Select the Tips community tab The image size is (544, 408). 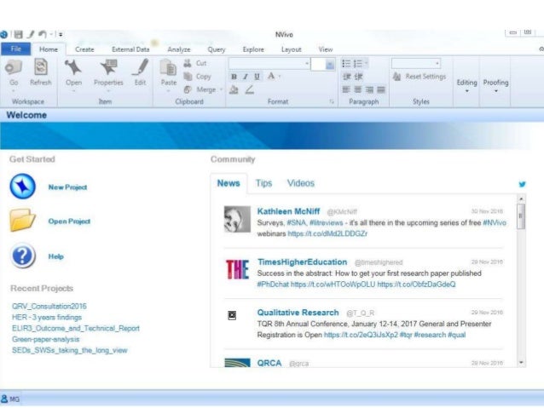pos(263,183)
